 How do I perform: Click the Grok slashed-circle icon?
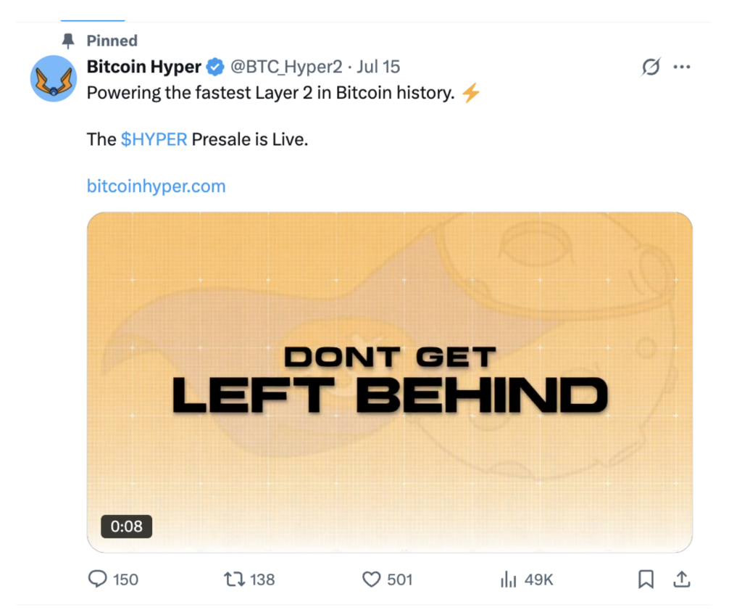pyautogui.click(x=651, y=67)
